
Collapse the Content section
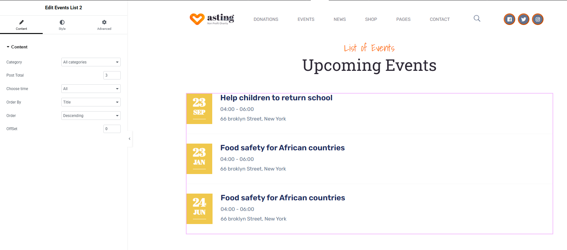(17, 47)
